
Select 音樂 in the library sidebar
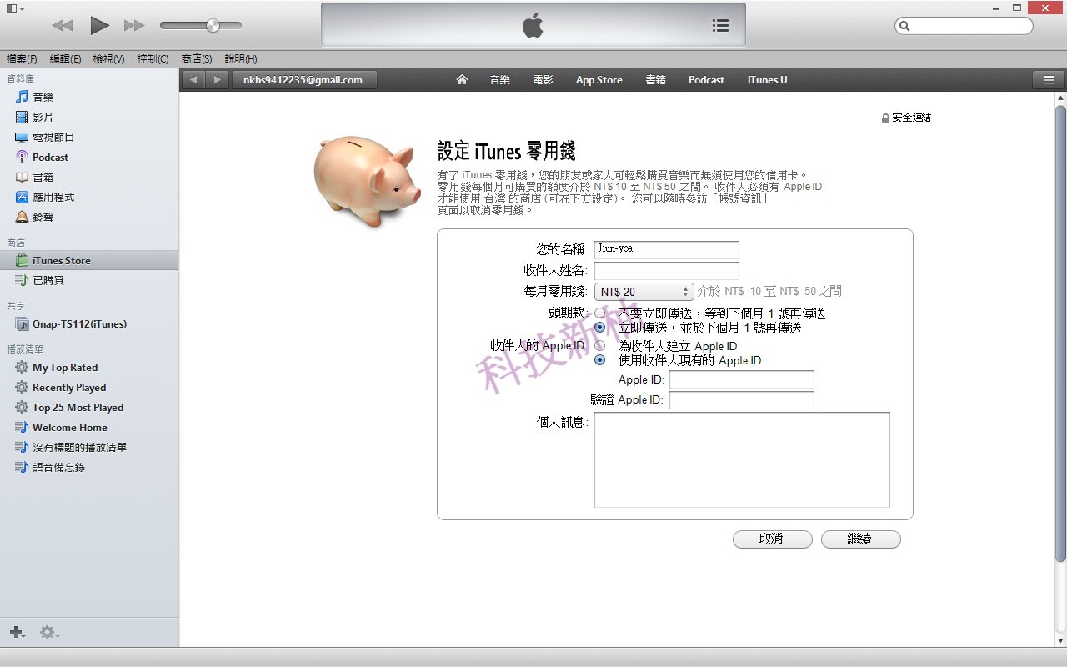pyautogui.click(x=89, y=97)
